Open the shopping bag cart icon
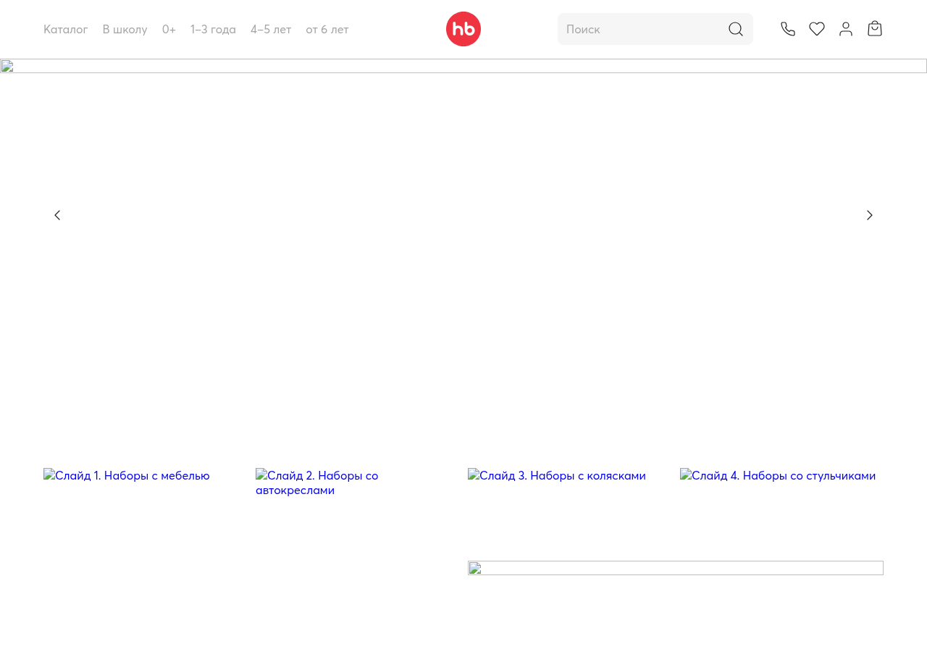927x652 pixels. pos(875,29)
